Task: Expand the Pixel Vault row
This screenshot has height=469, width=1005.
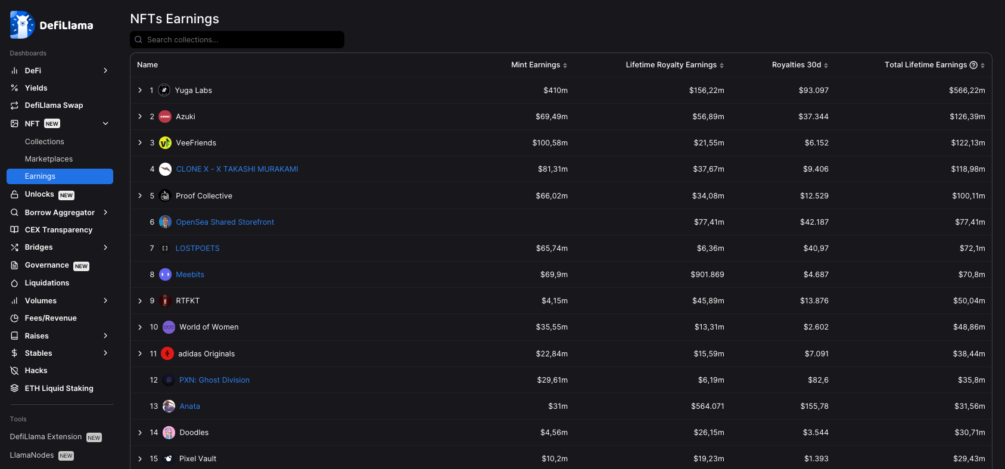Action: [x=140, y=459]
